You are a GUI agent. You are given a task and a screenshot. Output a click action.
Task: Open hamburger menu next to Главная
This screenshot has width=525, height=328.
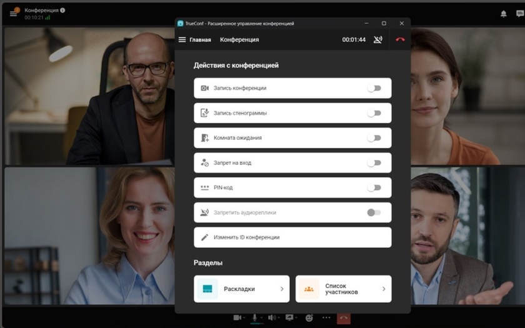click(x=182, y=39)
